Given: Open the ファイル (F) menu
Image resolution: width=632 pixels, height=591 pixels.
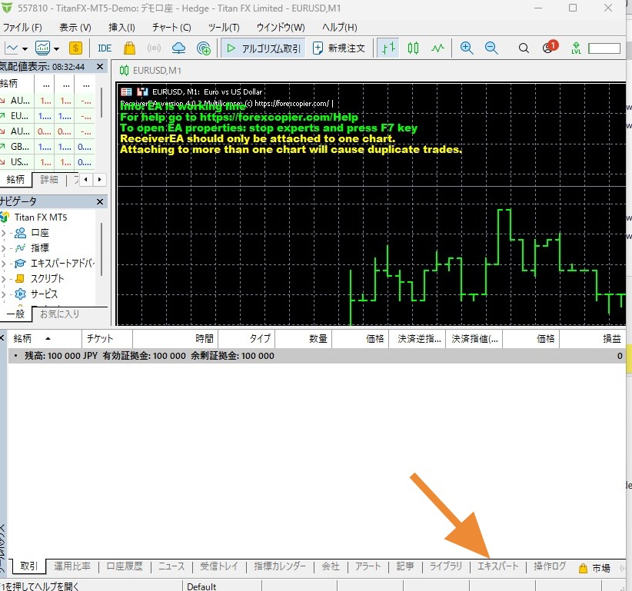Looking at the screenshot, I should click(22, 28).
